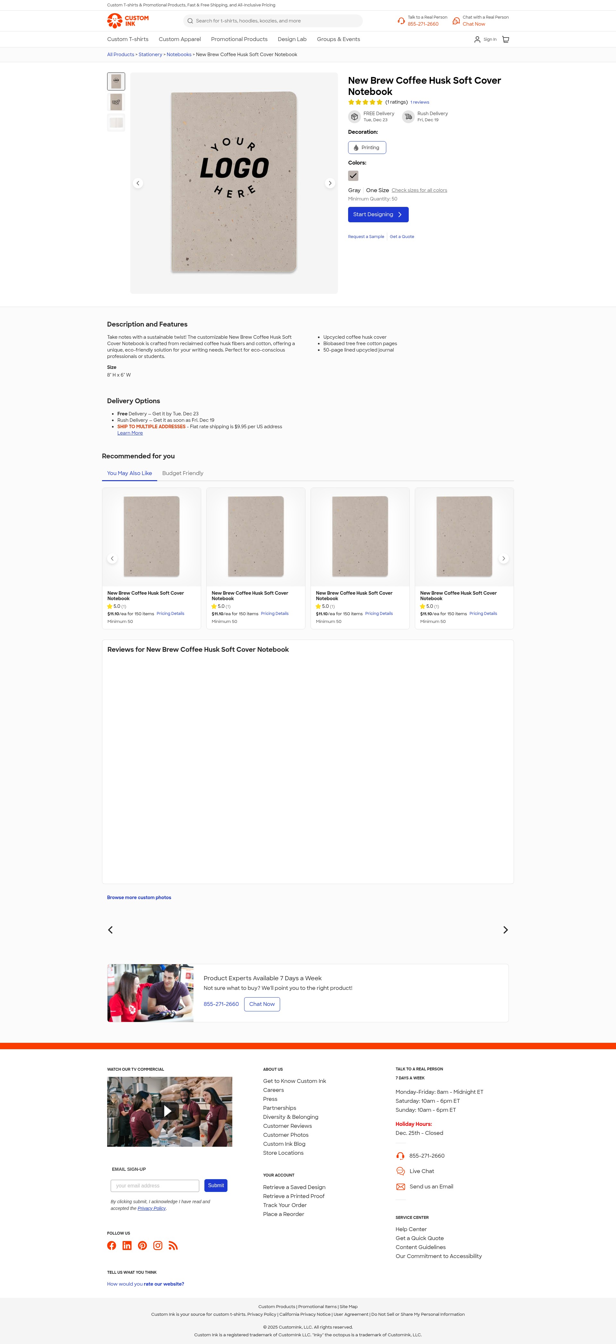Open Custom T-shirts menu
The image size is (616, 1344).
(128, 39)
